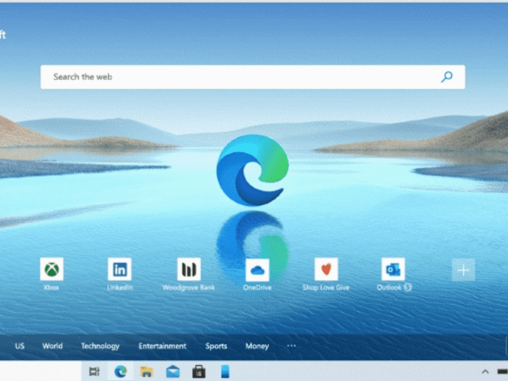Image resolution: width=508 pixels, height=381 pixels.
Task: Open the Shop Love Give tile
Action: 326,269
